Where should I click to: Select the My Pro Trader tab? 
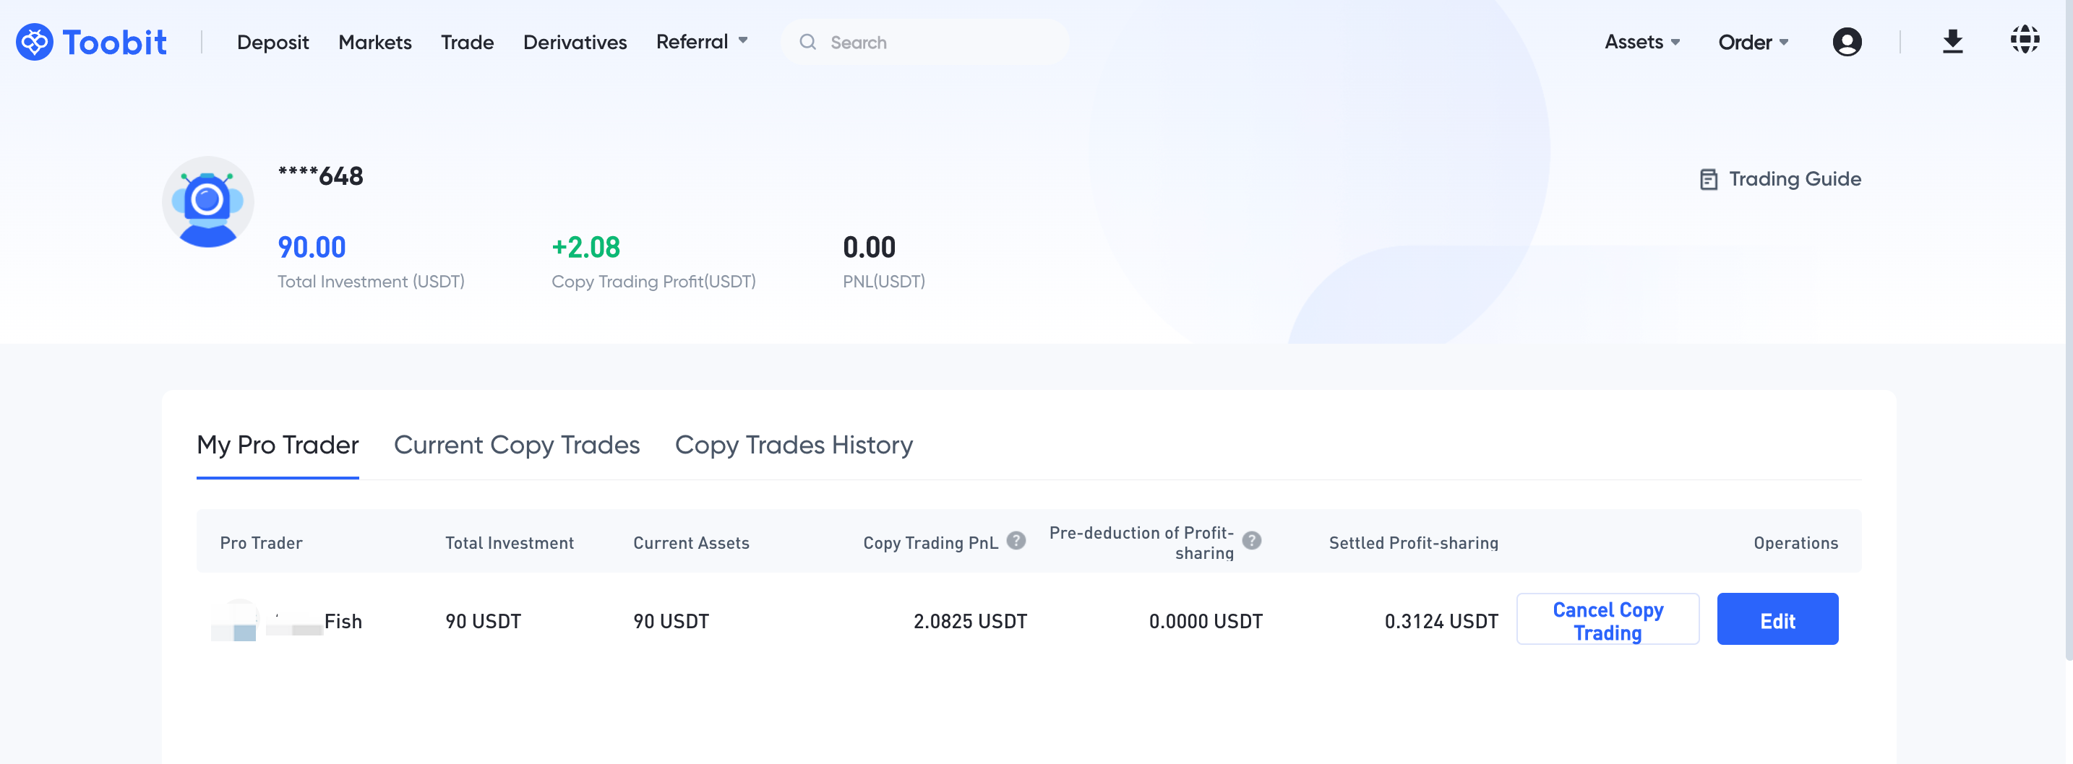pos(278,445)
